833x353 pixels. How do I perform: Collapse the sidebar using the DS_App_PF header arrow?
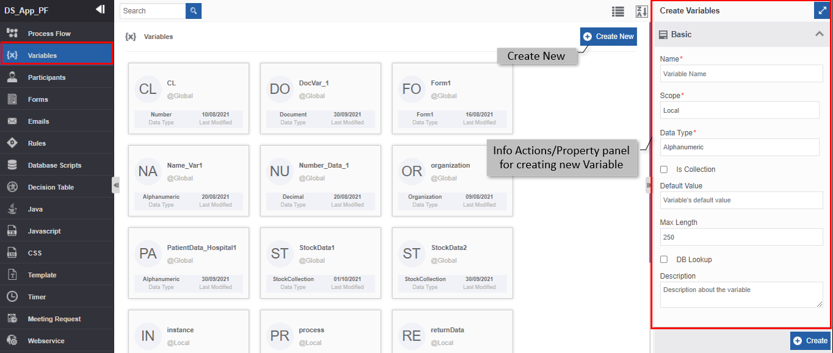[101, 9]
